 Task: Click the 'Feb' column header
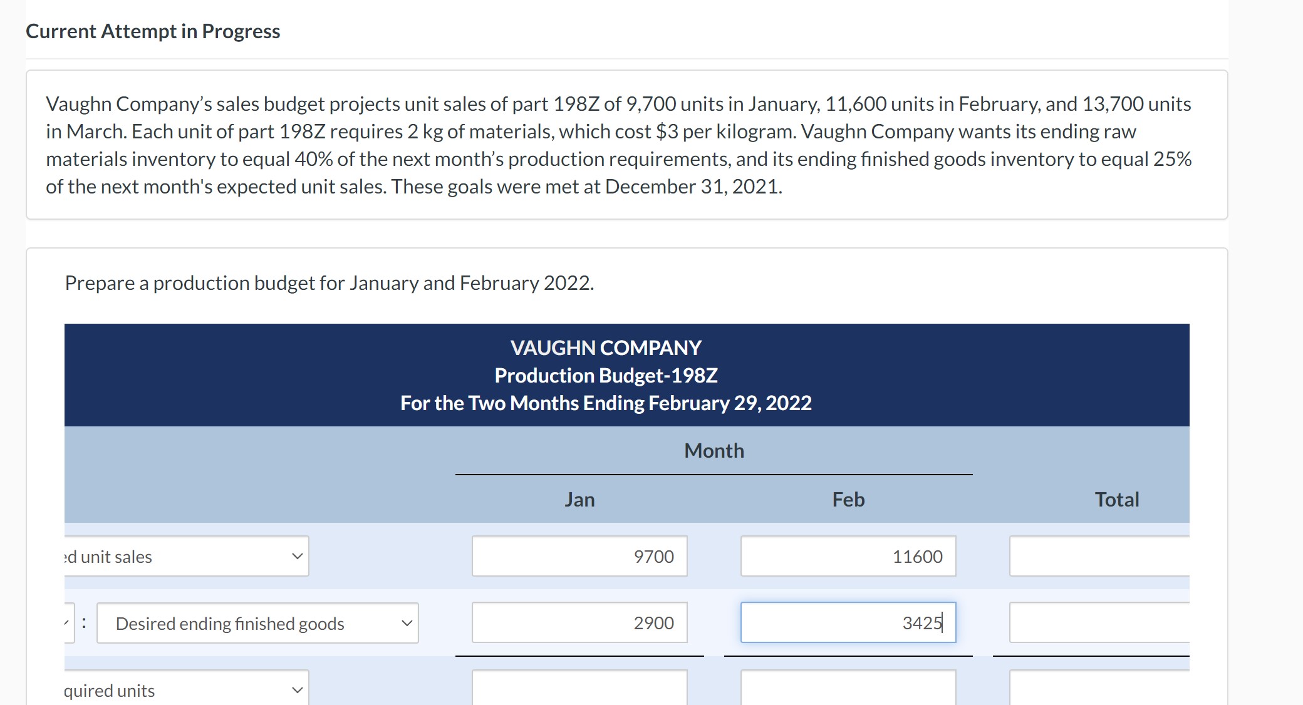click(x=848, y=499)
